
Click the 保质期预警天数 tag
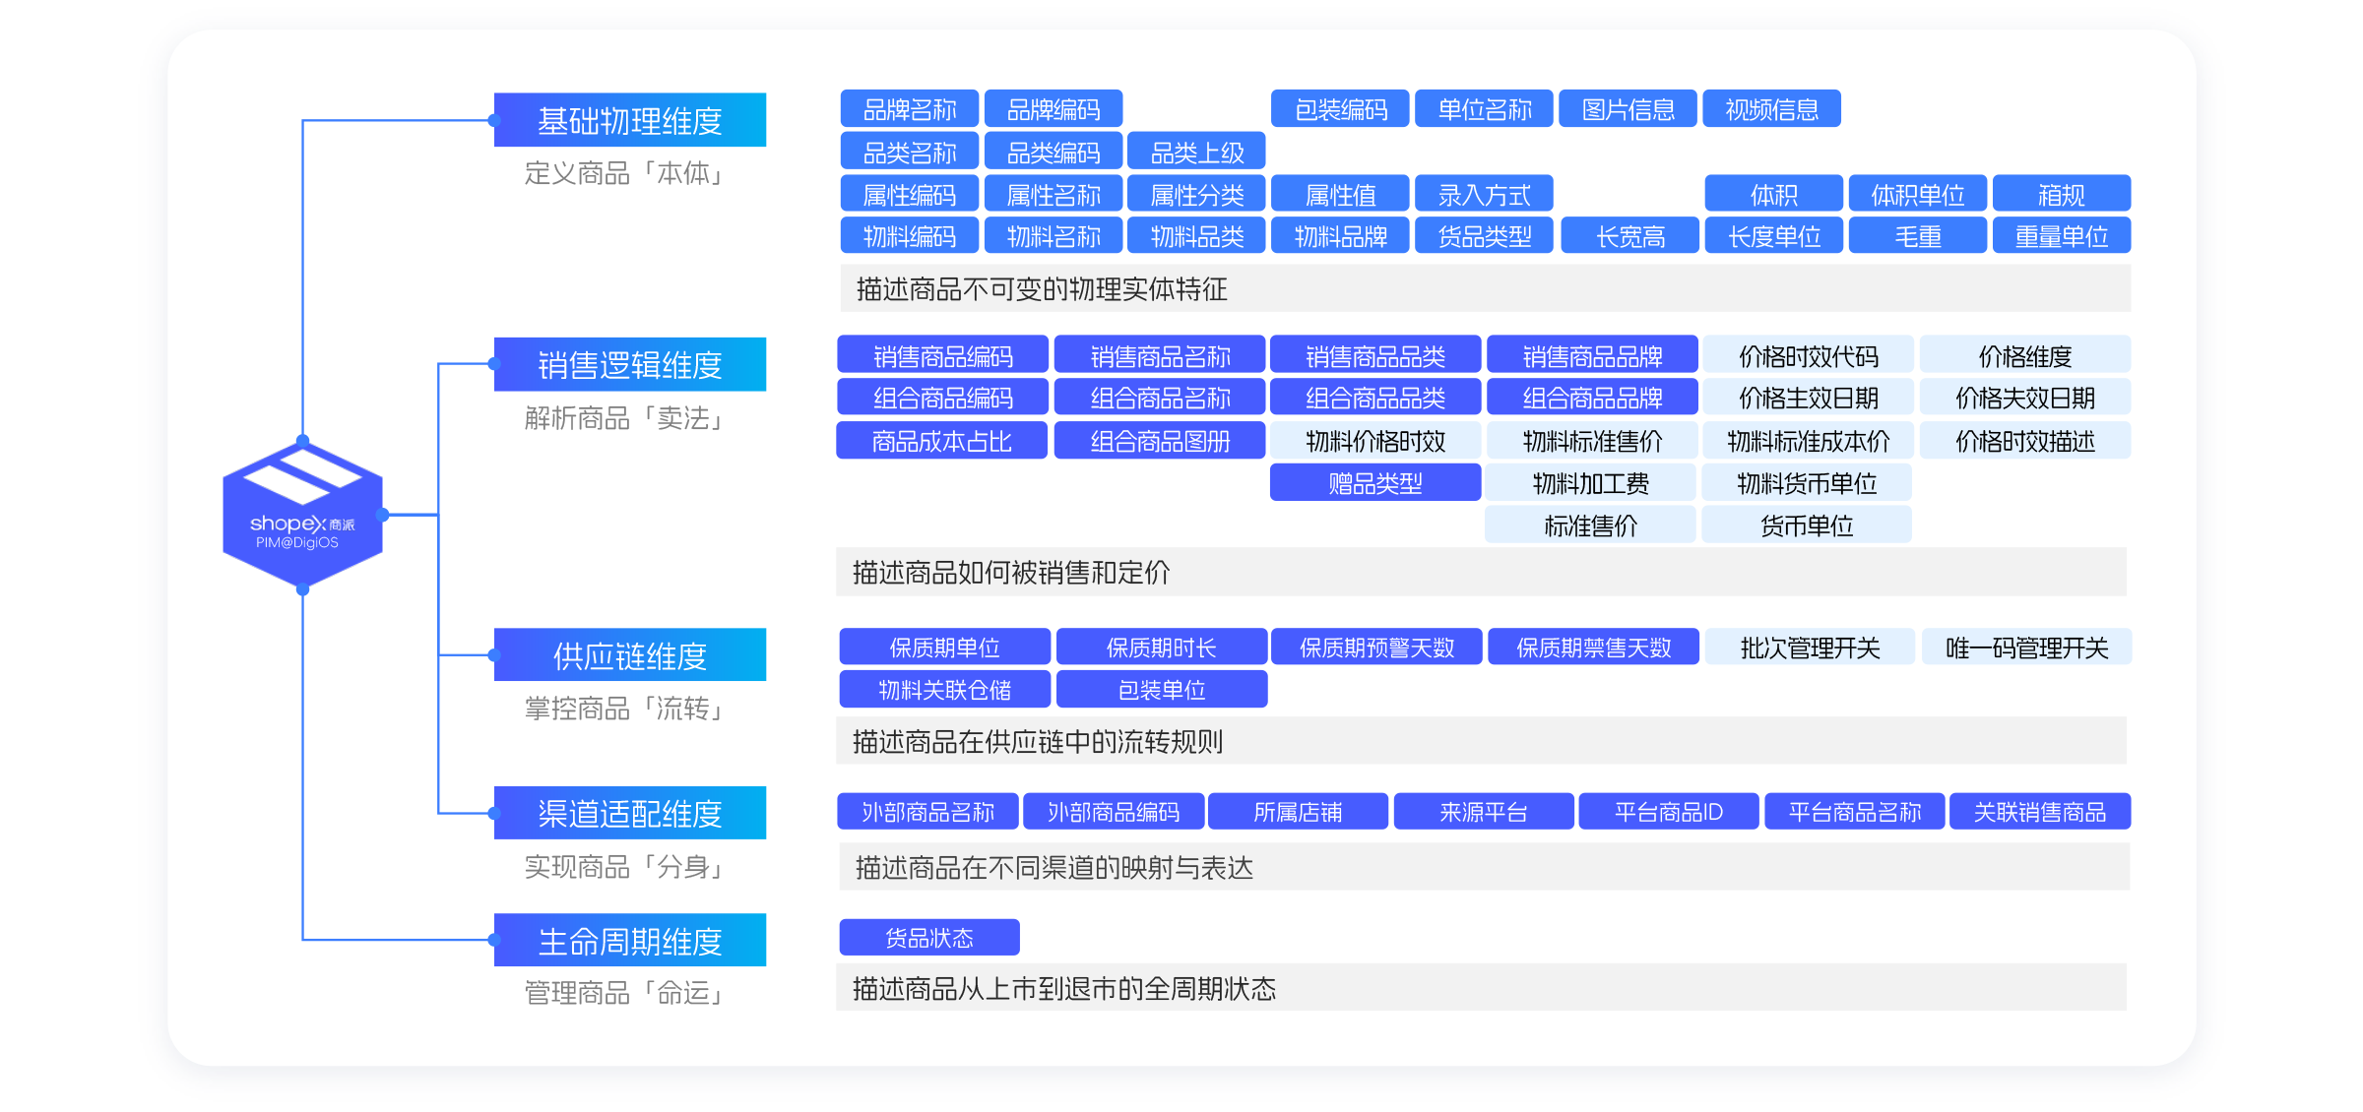(1376, 647)
